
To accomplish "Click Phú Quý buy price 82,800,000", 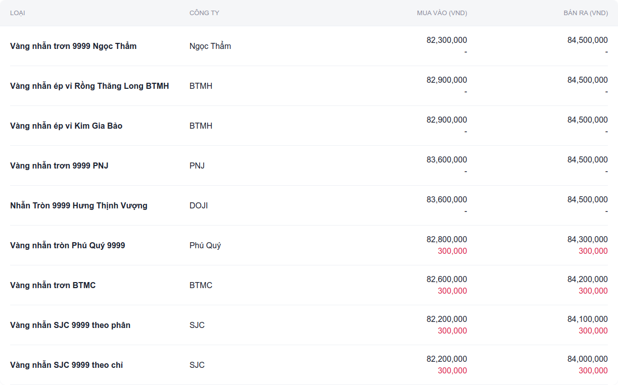I will tap(446, 240).
